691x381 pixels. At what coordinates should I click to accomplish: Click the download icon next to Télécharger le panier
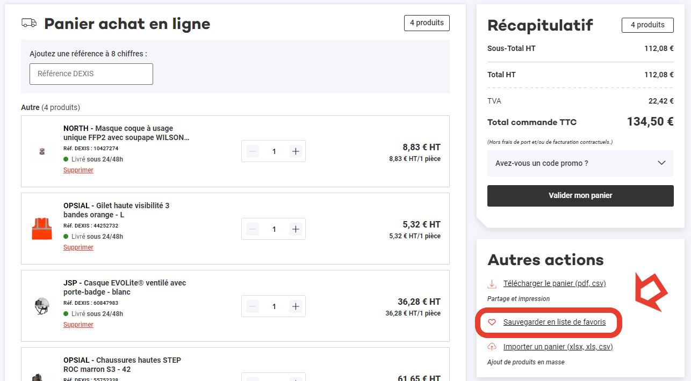[492, 284]
